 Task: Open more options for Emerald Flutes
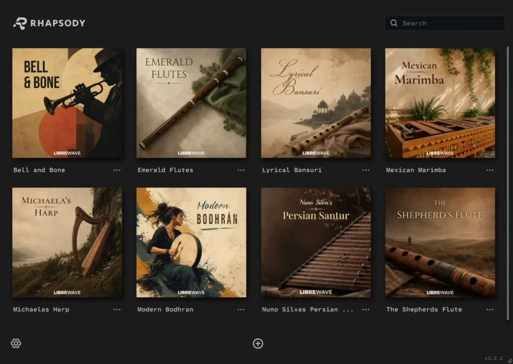click(241, 170)
